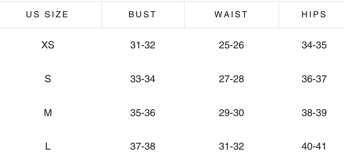Click the WAIST column header
This screenshot has width=344, height=163.
pos(231,14)
